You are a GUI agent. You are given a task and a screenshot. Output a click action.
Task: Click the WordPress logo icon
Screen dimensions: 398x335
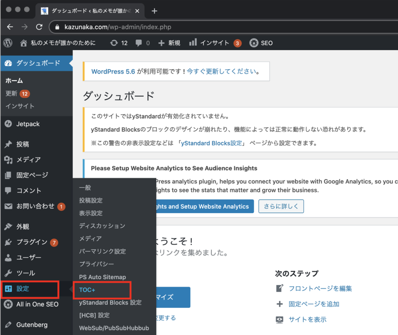tap(8, 43)
